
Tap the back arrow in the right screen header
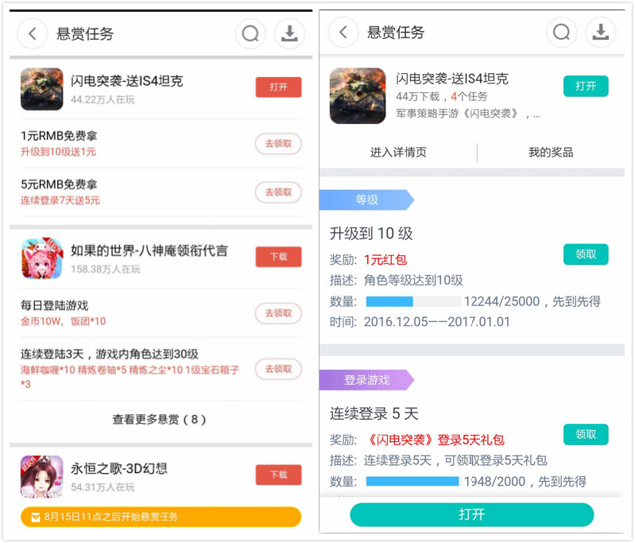tap(343, 32)
